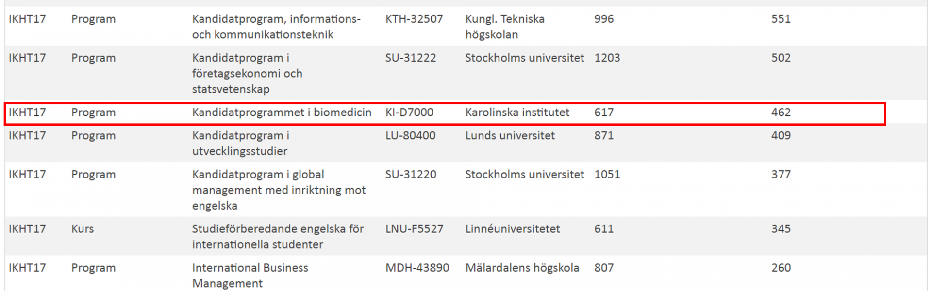
Task: Click Kandidatprogram, informations- och kommunikationsteknik
Action: tap(276, 27)
